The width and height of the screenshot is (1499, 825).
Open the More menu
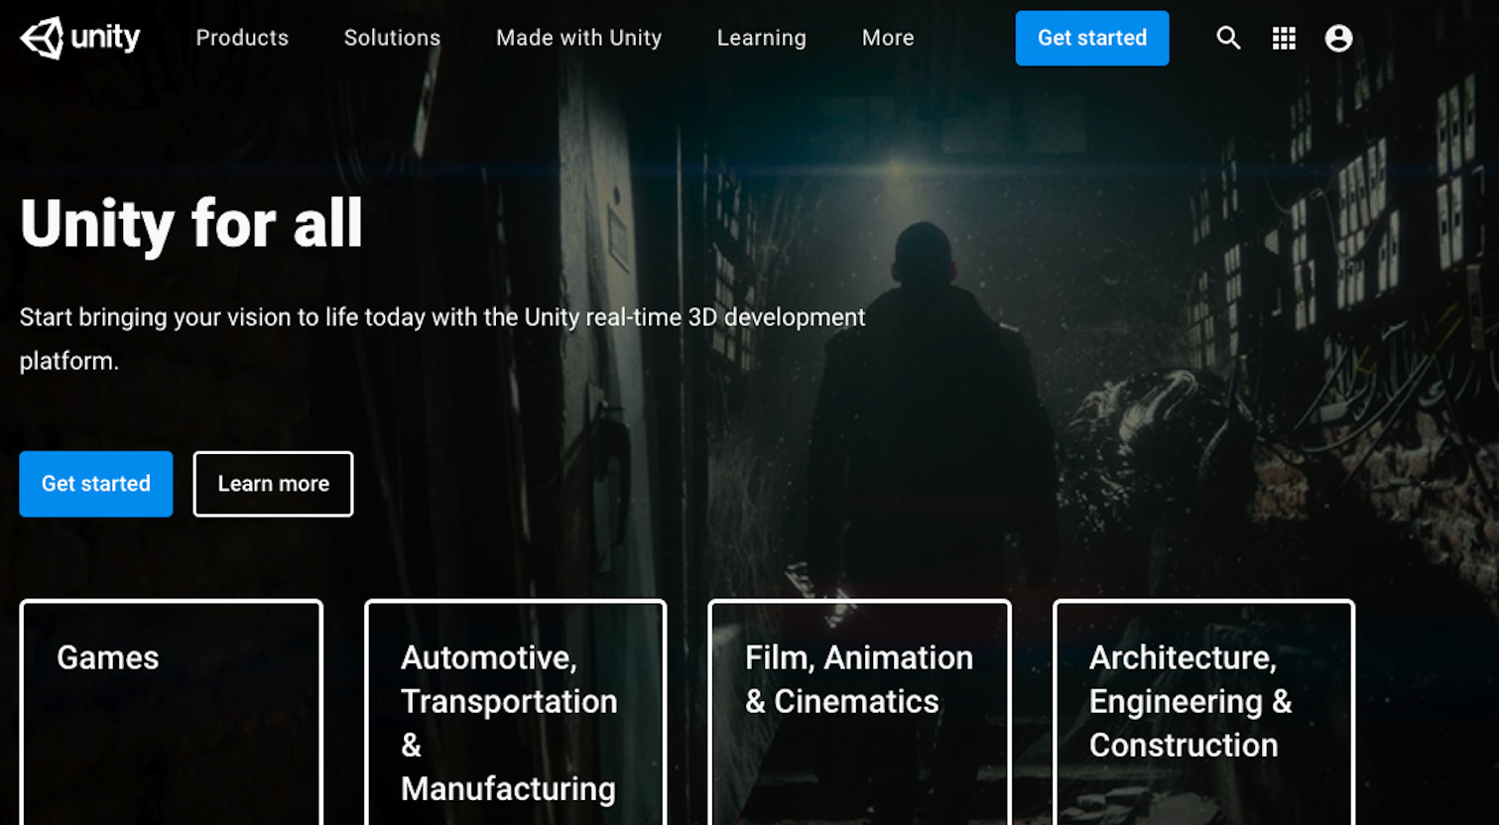888,38
